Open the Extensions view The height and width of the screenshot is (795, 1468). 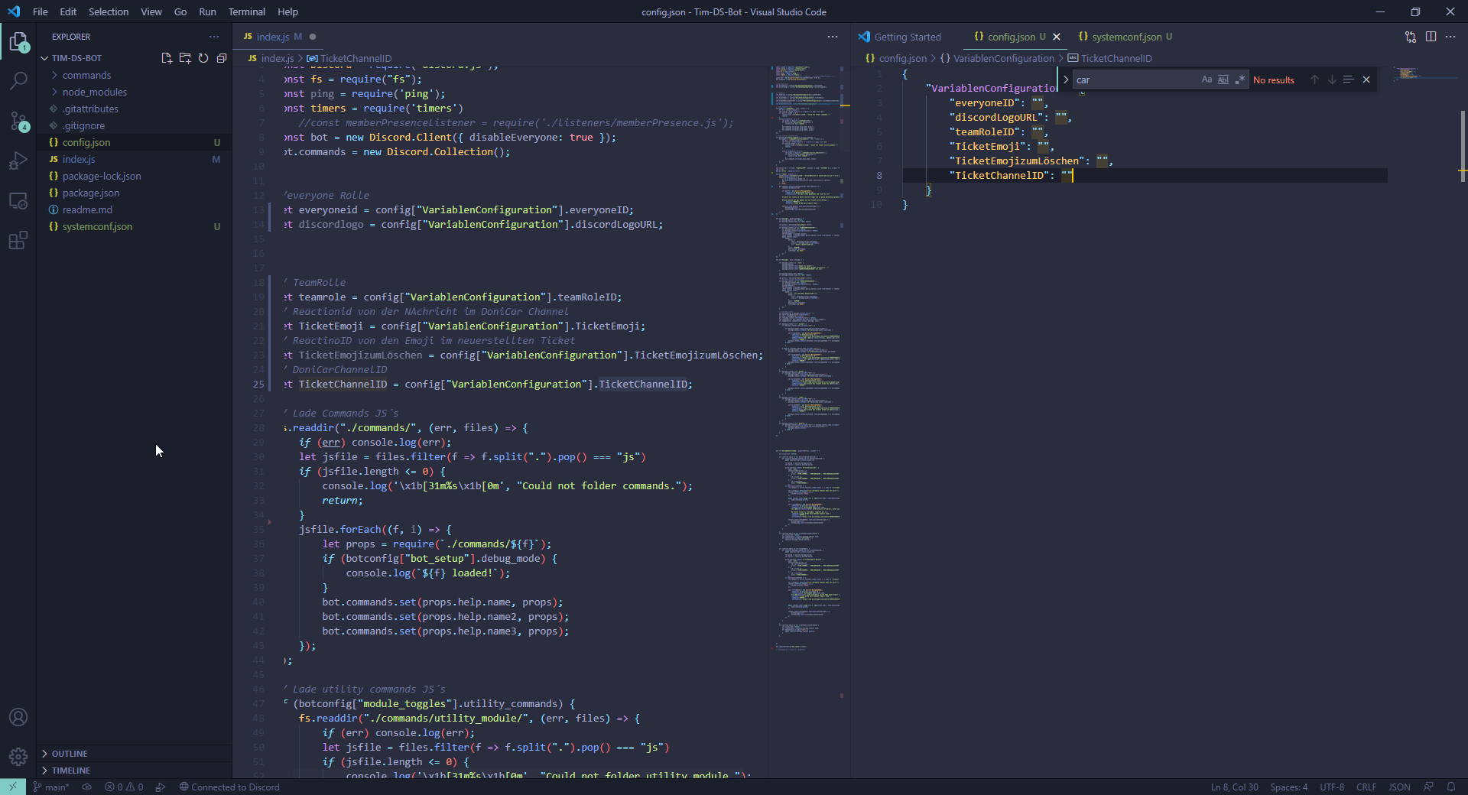pos(18,241)
